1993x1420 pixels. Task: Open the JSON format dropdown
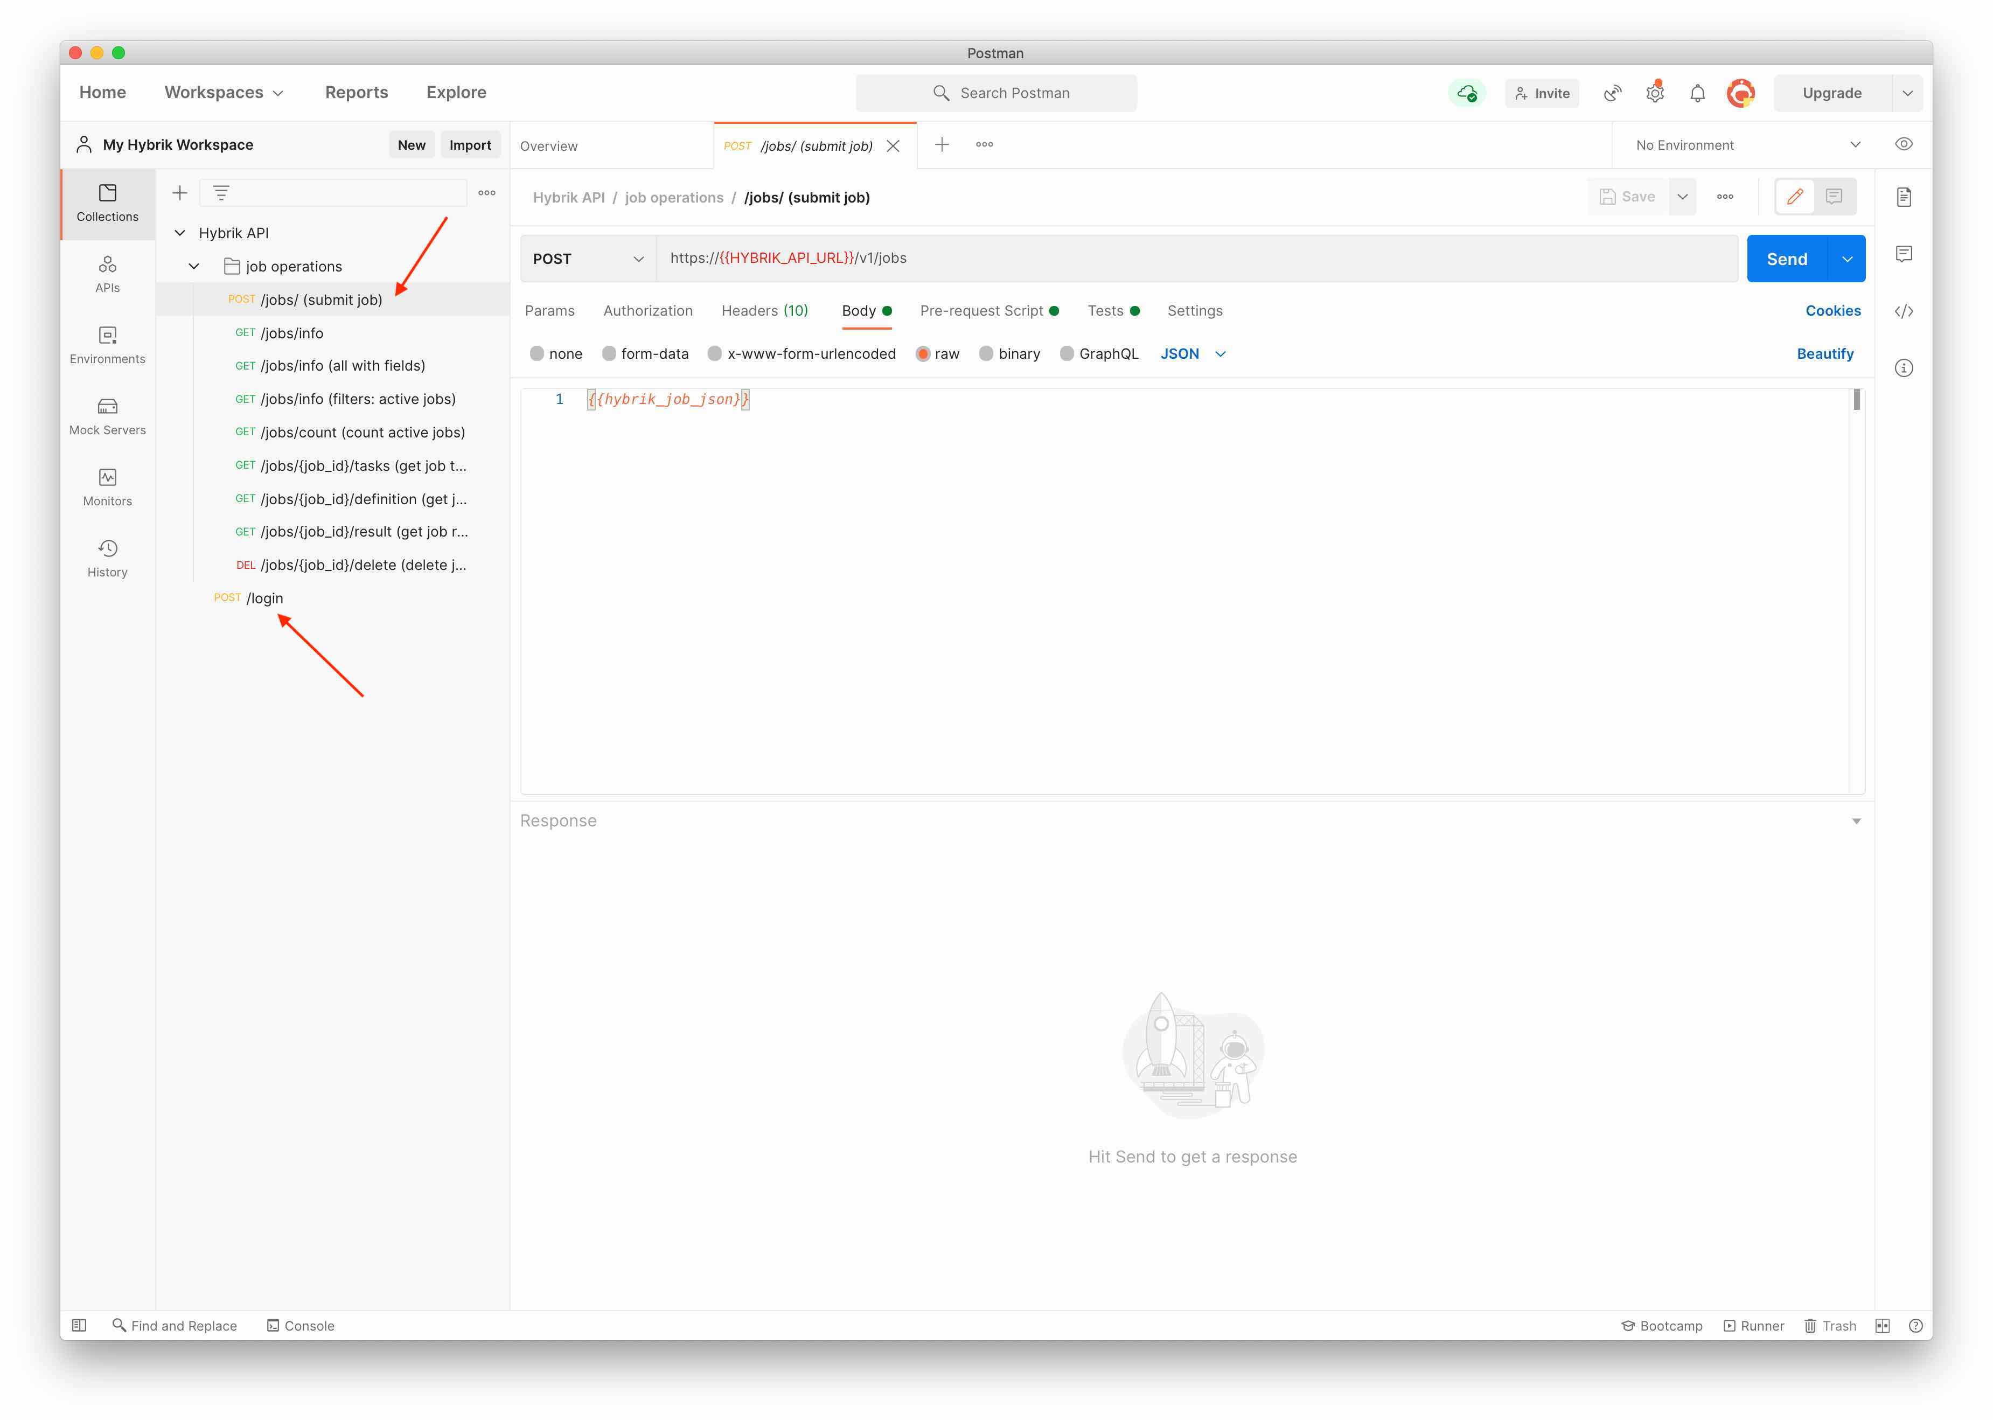click(1193, 353)
